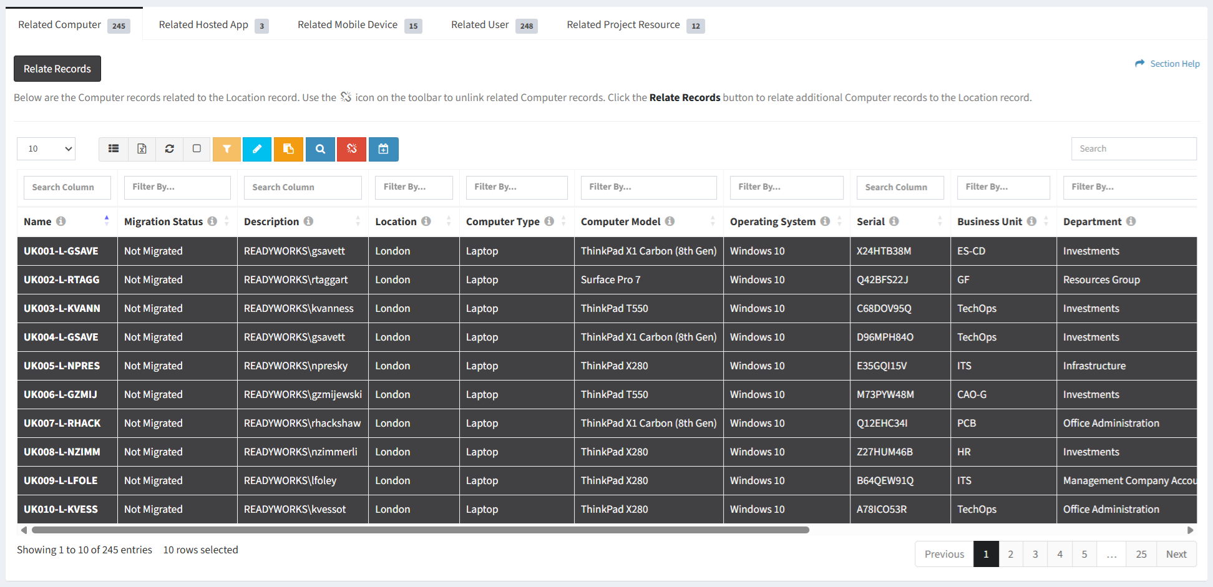The image size is (1213, 587).
Task: Deselect the UK005-L-NPRES row
Action: point(61,366)
